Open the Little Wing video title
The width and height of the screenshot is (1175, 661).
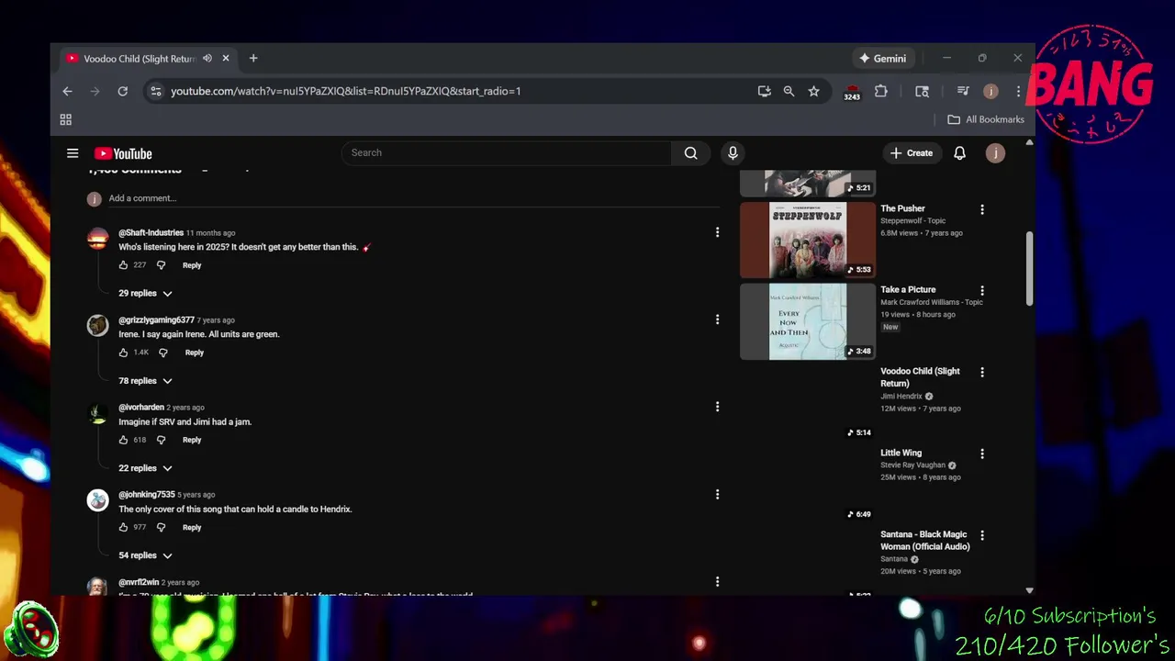[901, 453]
